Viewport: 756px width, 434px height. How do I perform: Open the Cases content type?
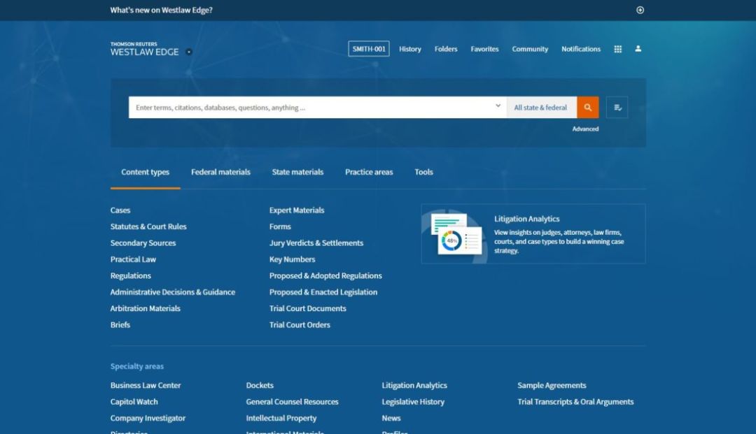[120, 210]
